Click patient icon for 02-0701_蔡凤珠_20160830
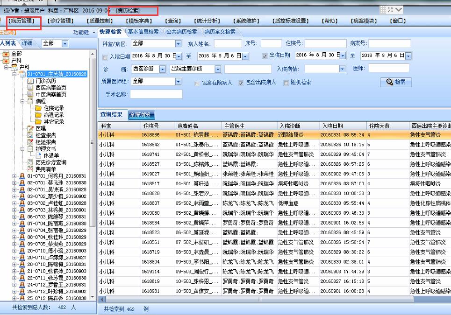This screenshot has width=451, height=315. [22, 182]
